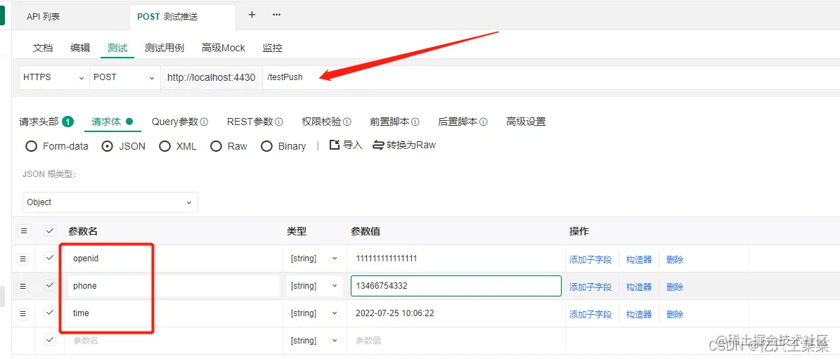Image resolution: width=840 pixels, height=359 pixels.
Task: Switch to 前置脚本 section
Action: (389, 122)
